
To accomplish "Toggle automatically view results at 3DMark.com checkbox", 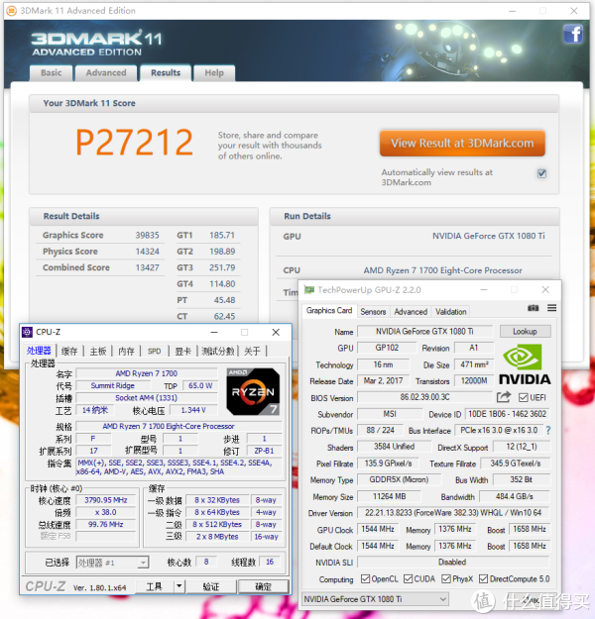I will 541,173.
